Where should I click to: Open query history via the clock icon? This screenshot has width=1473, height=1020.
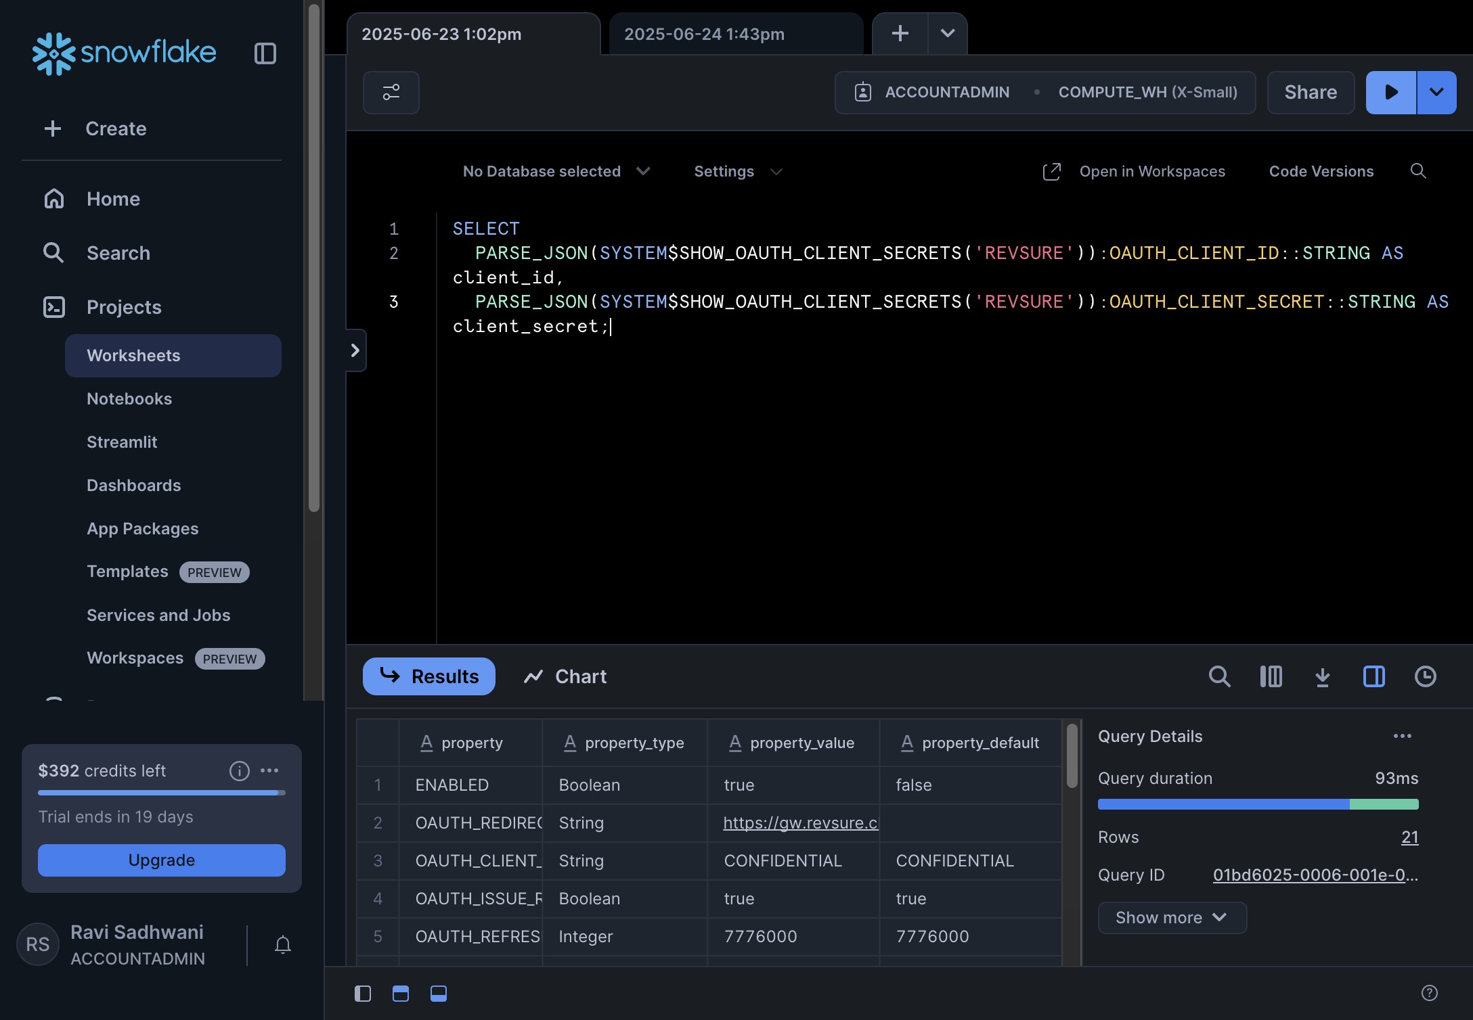click(1425, 676)
